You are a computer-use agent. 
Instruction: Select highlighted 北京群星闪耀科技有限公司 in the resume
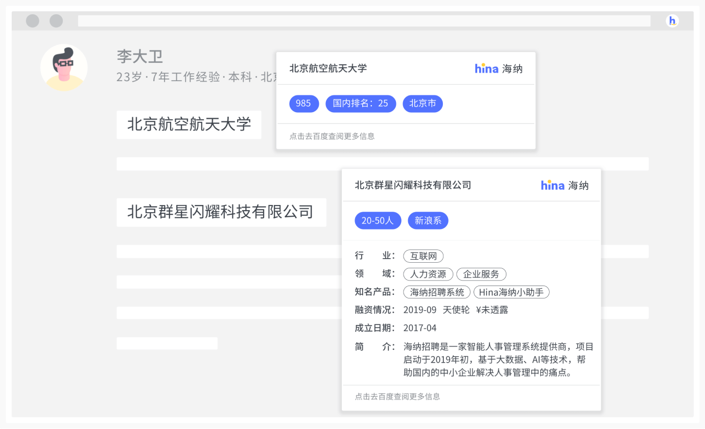[221, 212]
